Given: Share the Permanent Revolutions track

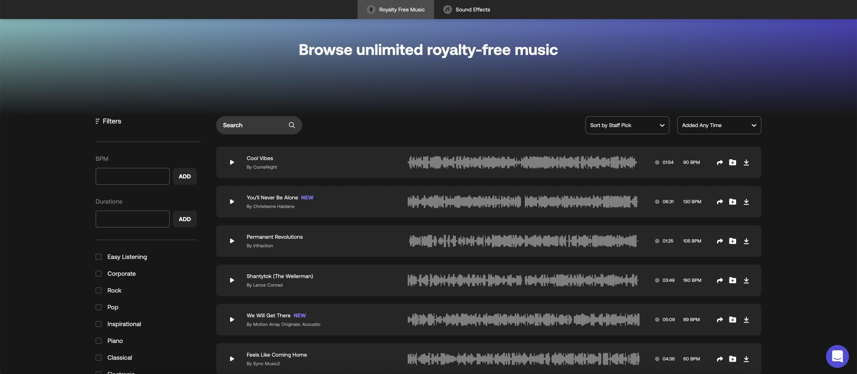Looking at the screenshot, I should [x=720, y=241].
